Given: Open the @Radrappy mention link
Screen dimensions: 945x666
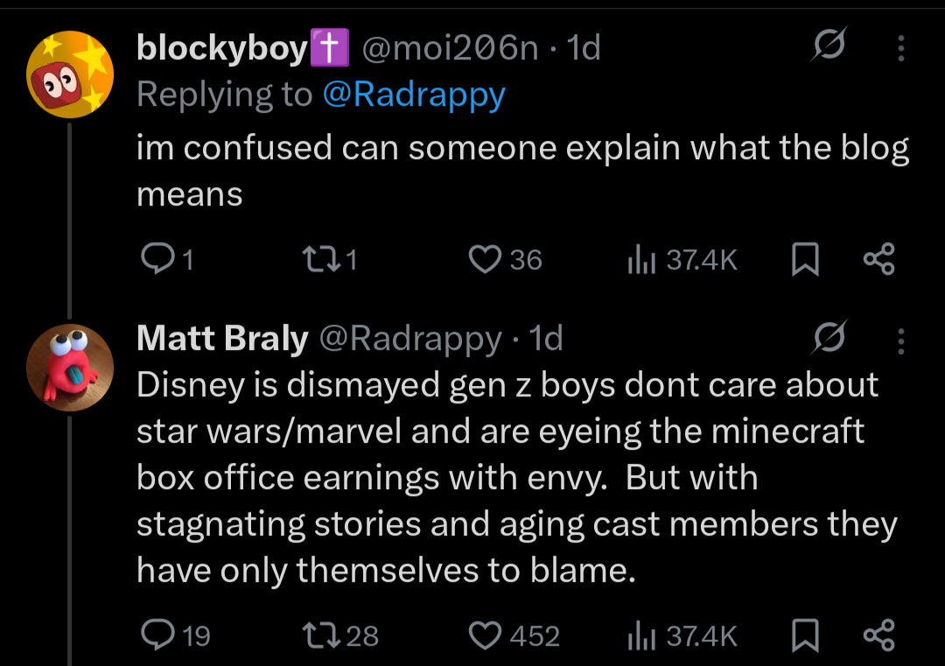Looking at the screenshot, I should click(x=414, y=95).
